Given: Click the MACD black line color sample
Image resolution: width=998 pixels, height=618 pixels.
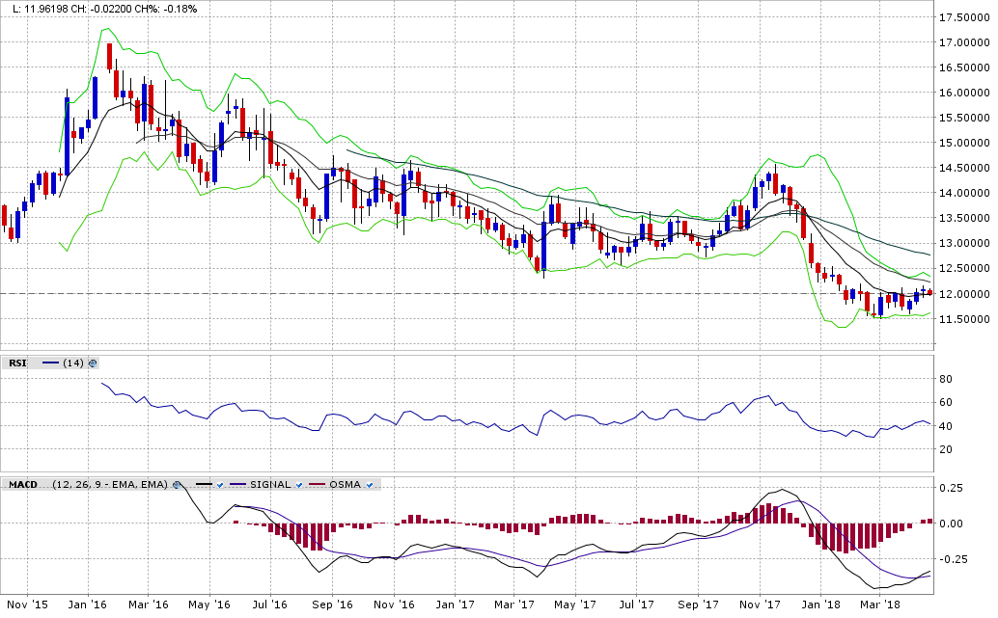Looking at the screenshot, I should tap(204, 484).
